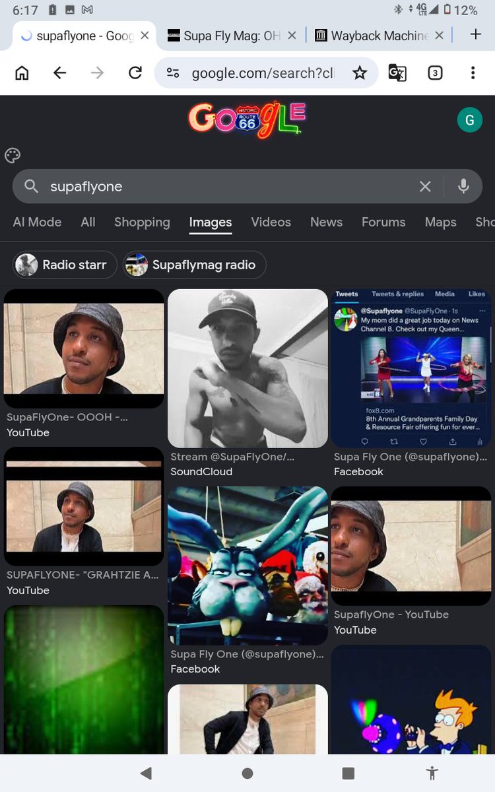Click the URL address bar

tap(264, 73)
